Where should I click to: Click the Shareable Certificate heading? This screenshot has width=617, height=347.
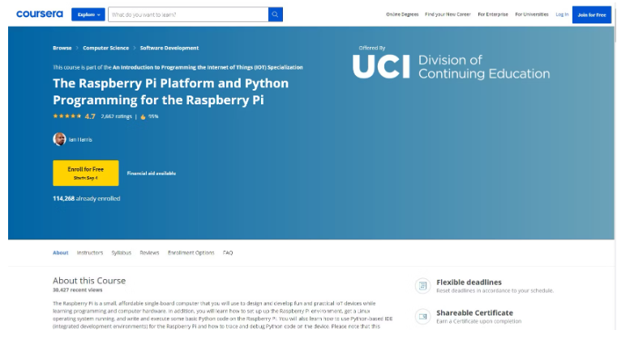click(x=474, y=313)
